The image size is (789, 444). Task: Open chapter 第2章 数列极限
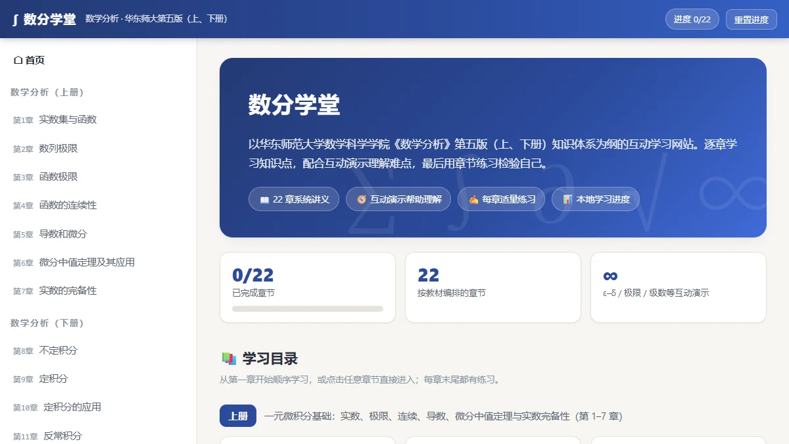pos(99,149)
